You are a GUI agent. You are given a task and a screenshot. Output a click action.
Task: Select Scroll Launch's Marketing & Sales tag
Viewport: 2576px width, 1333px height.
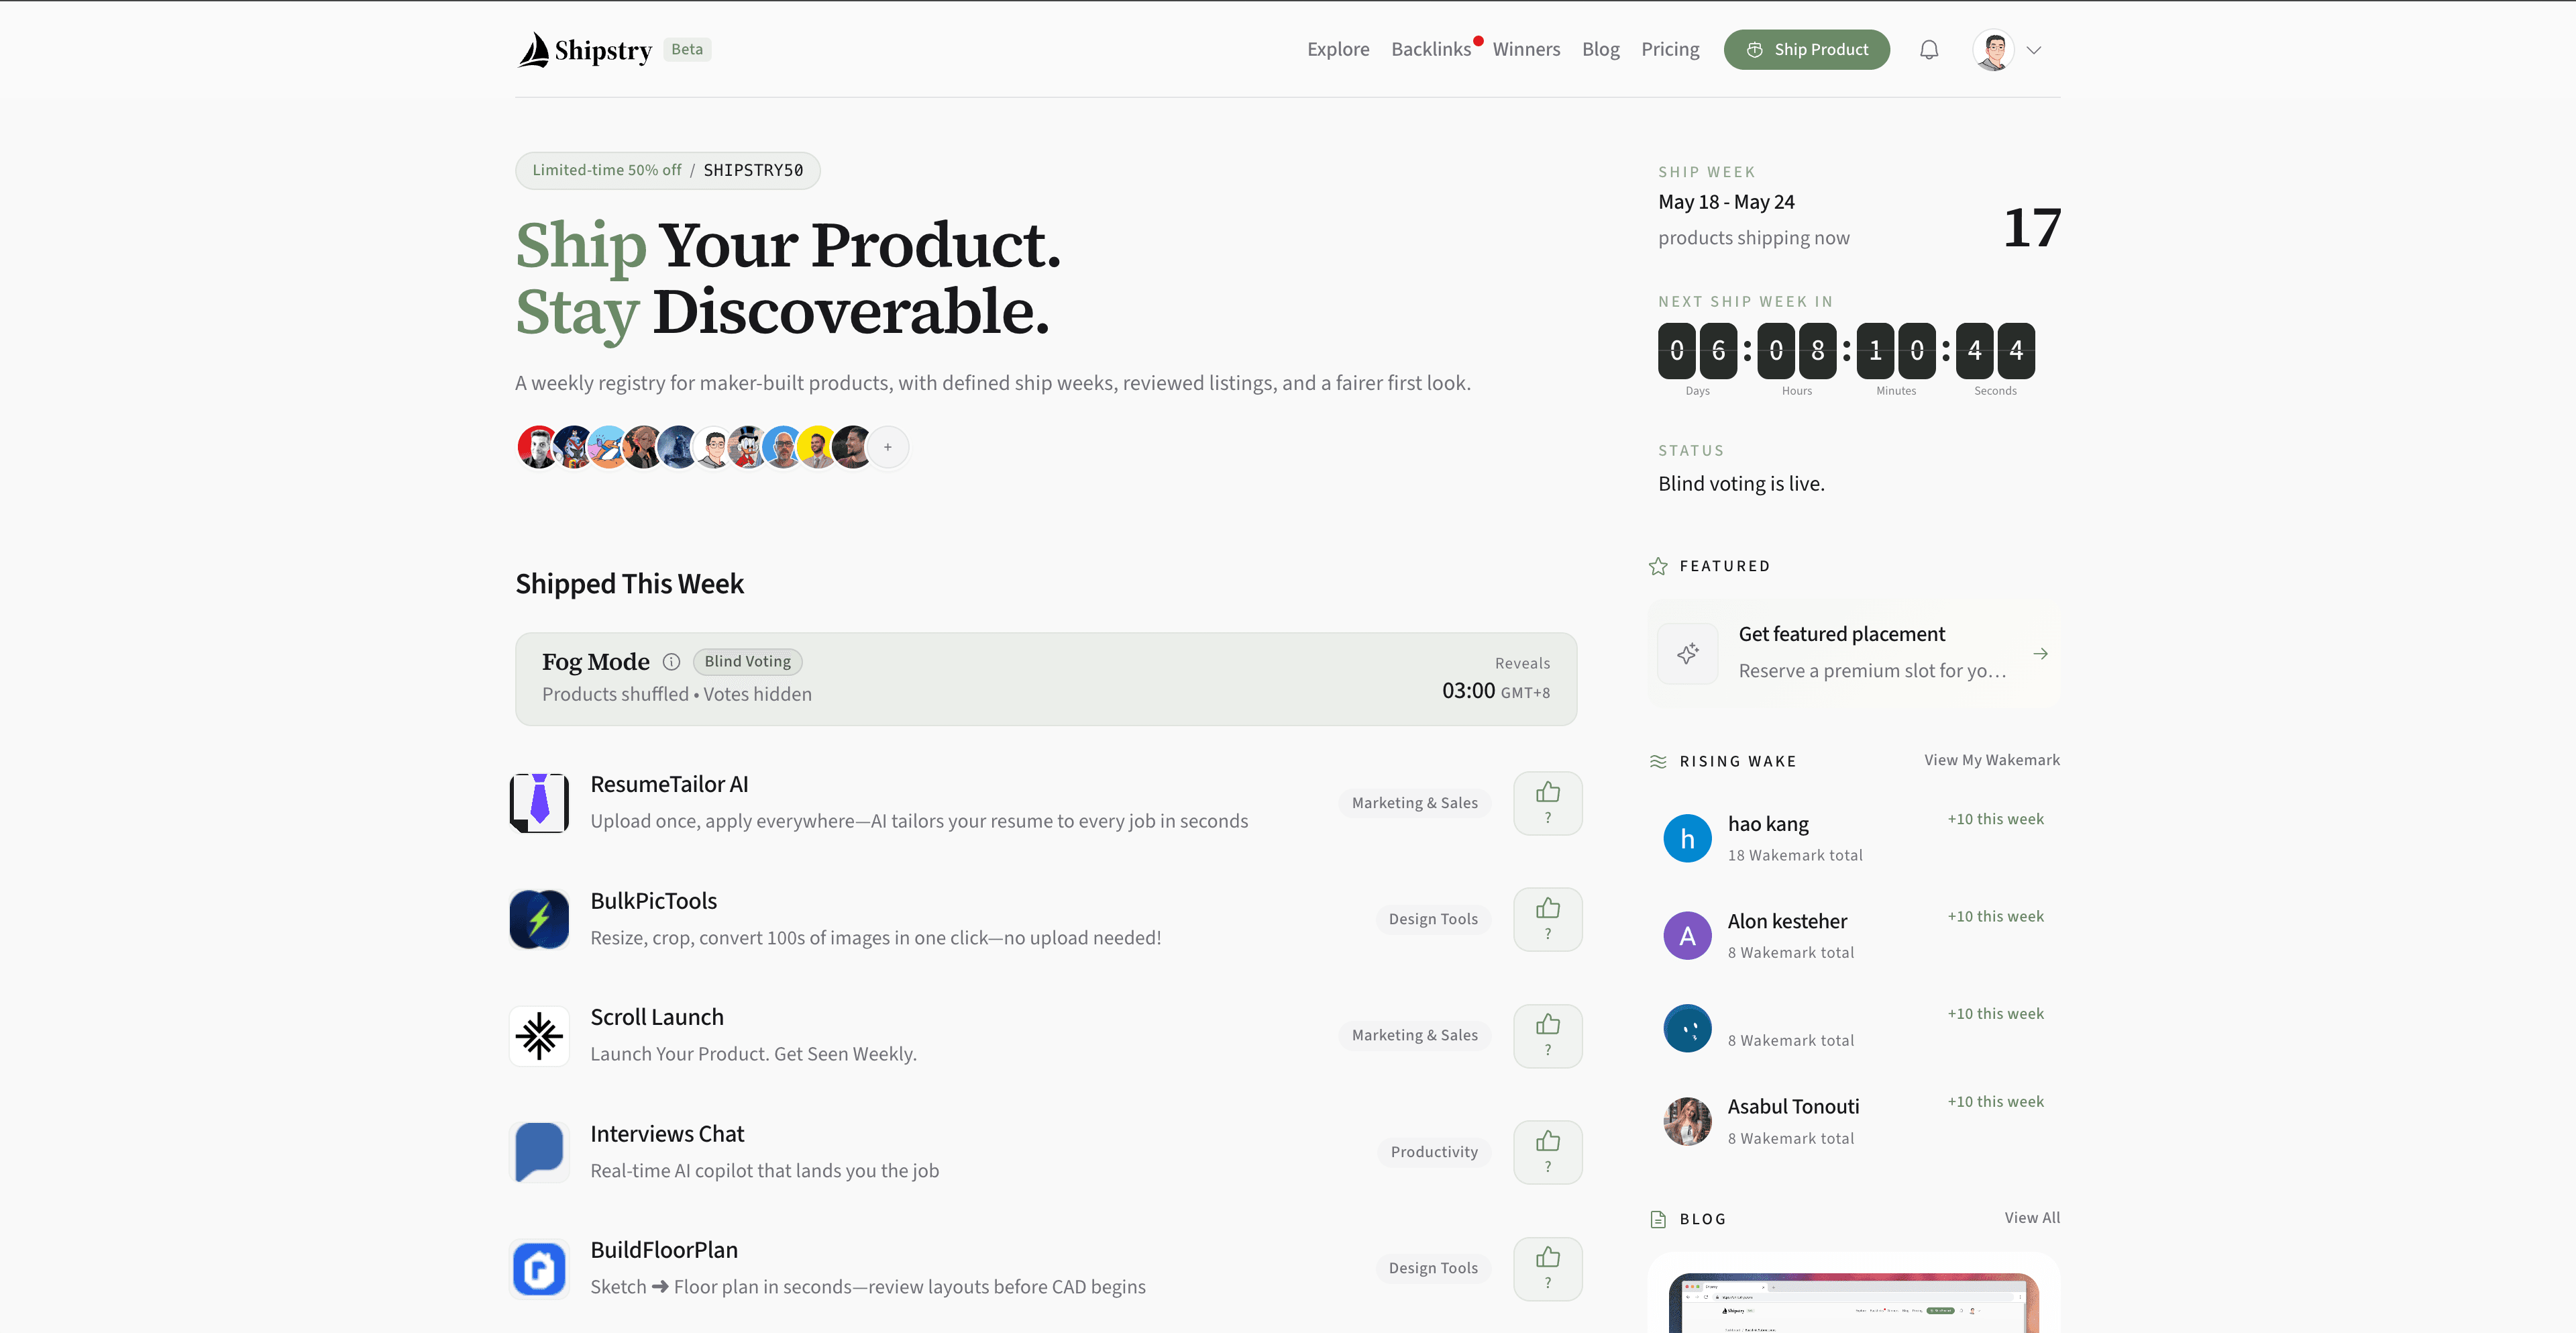tap(1414, 1035)
